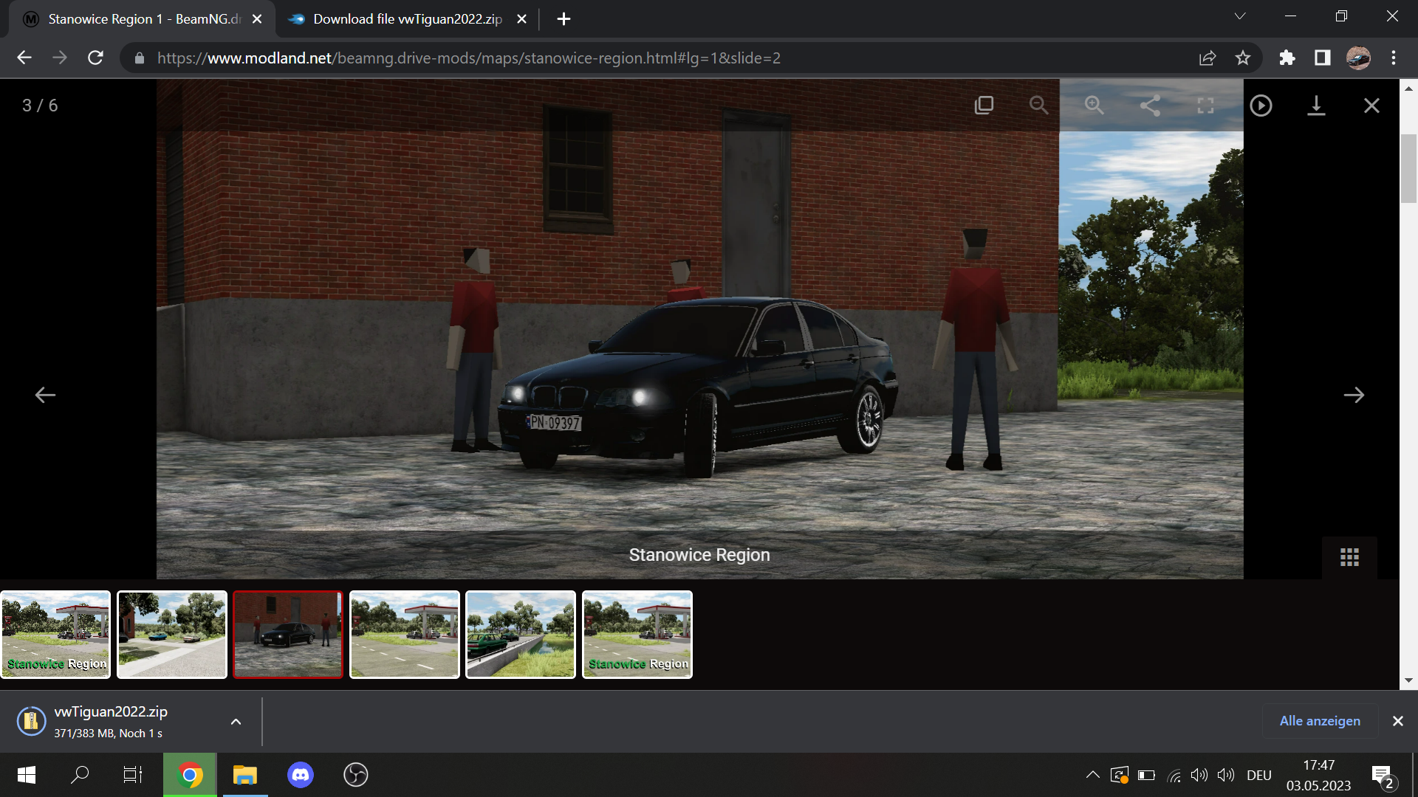The width and height of the screenshot is (1418, 797).
Task: Bookmark this page with star icon
Action: (1243, 58)
